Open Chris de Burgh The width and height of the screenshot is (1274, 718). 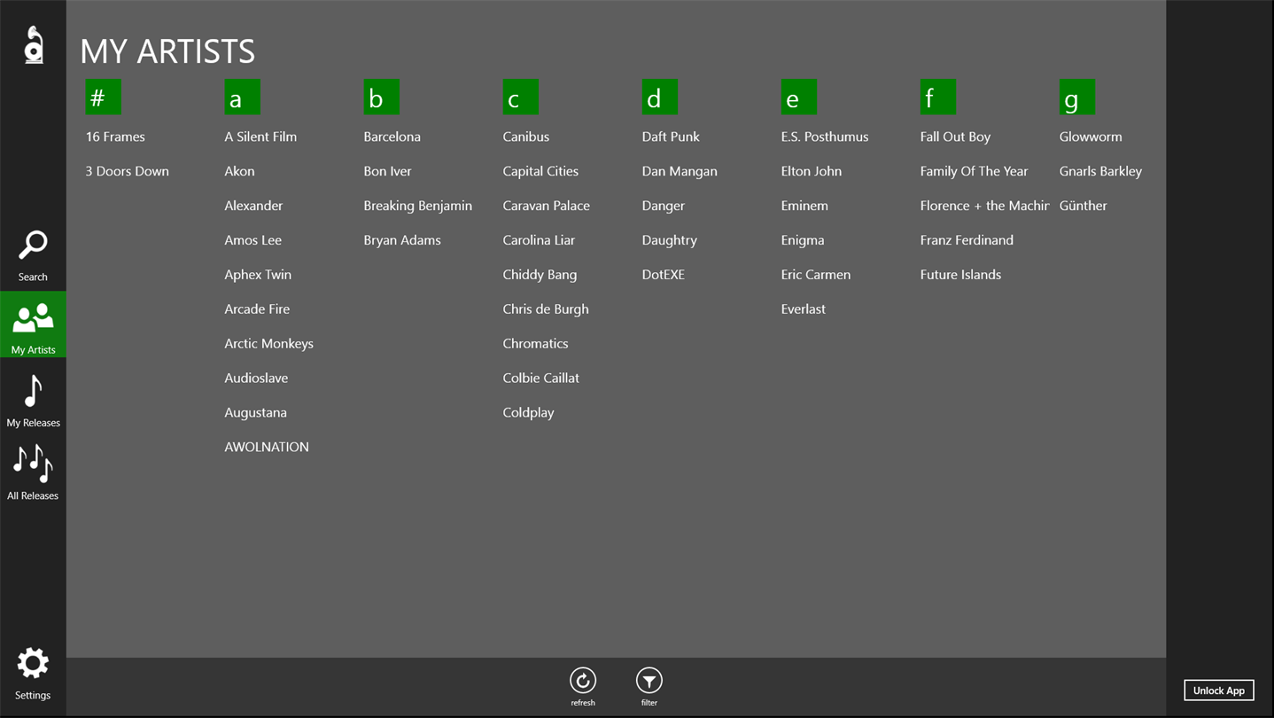546,309
